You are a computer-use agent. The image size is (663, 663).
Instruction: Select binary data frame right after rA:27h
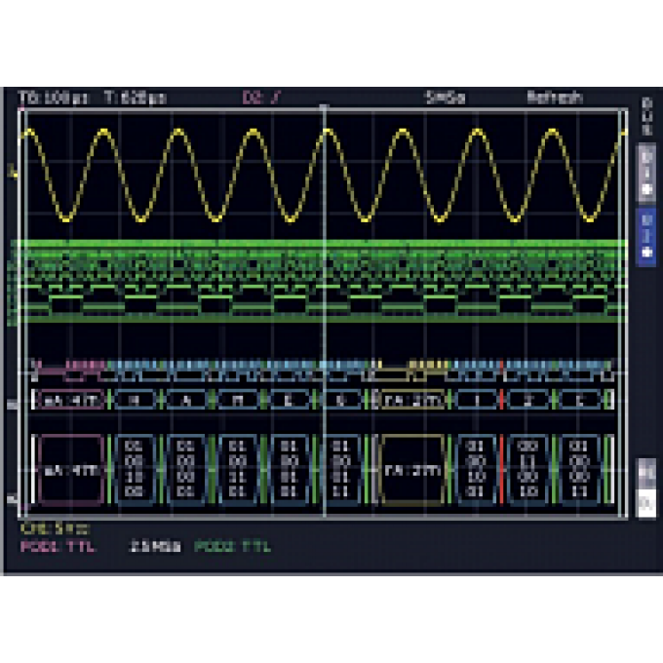tap(476, 470)
